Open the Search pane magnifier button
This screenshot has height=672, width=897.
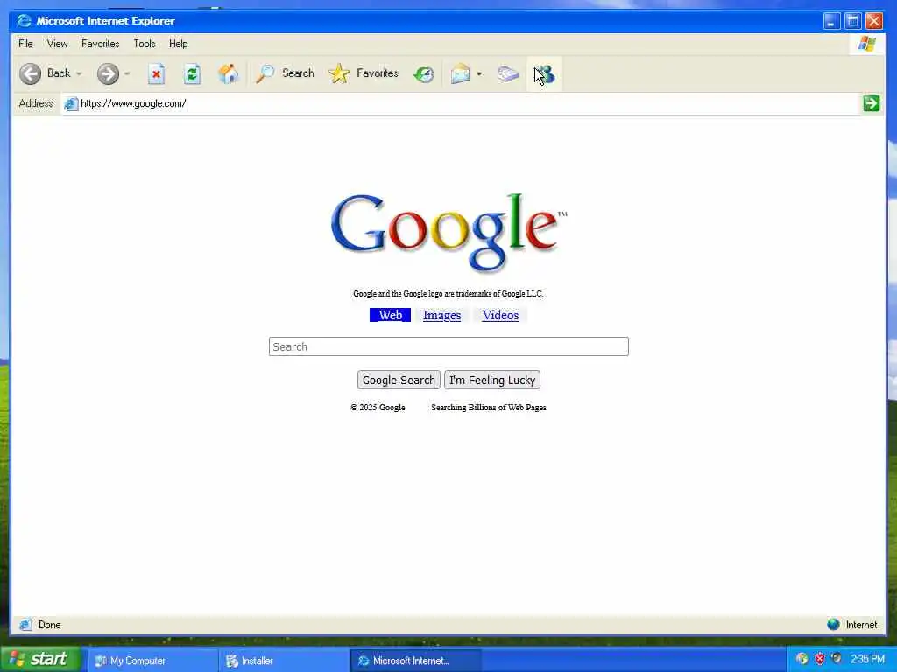(x=285, y=73)
